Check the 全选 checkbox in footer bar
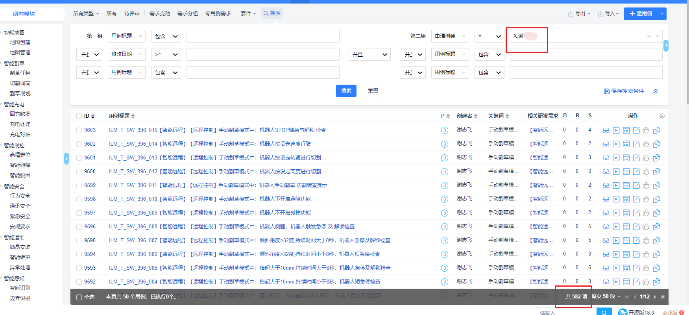This screenshot has width=689, height=315. point(79,297)
